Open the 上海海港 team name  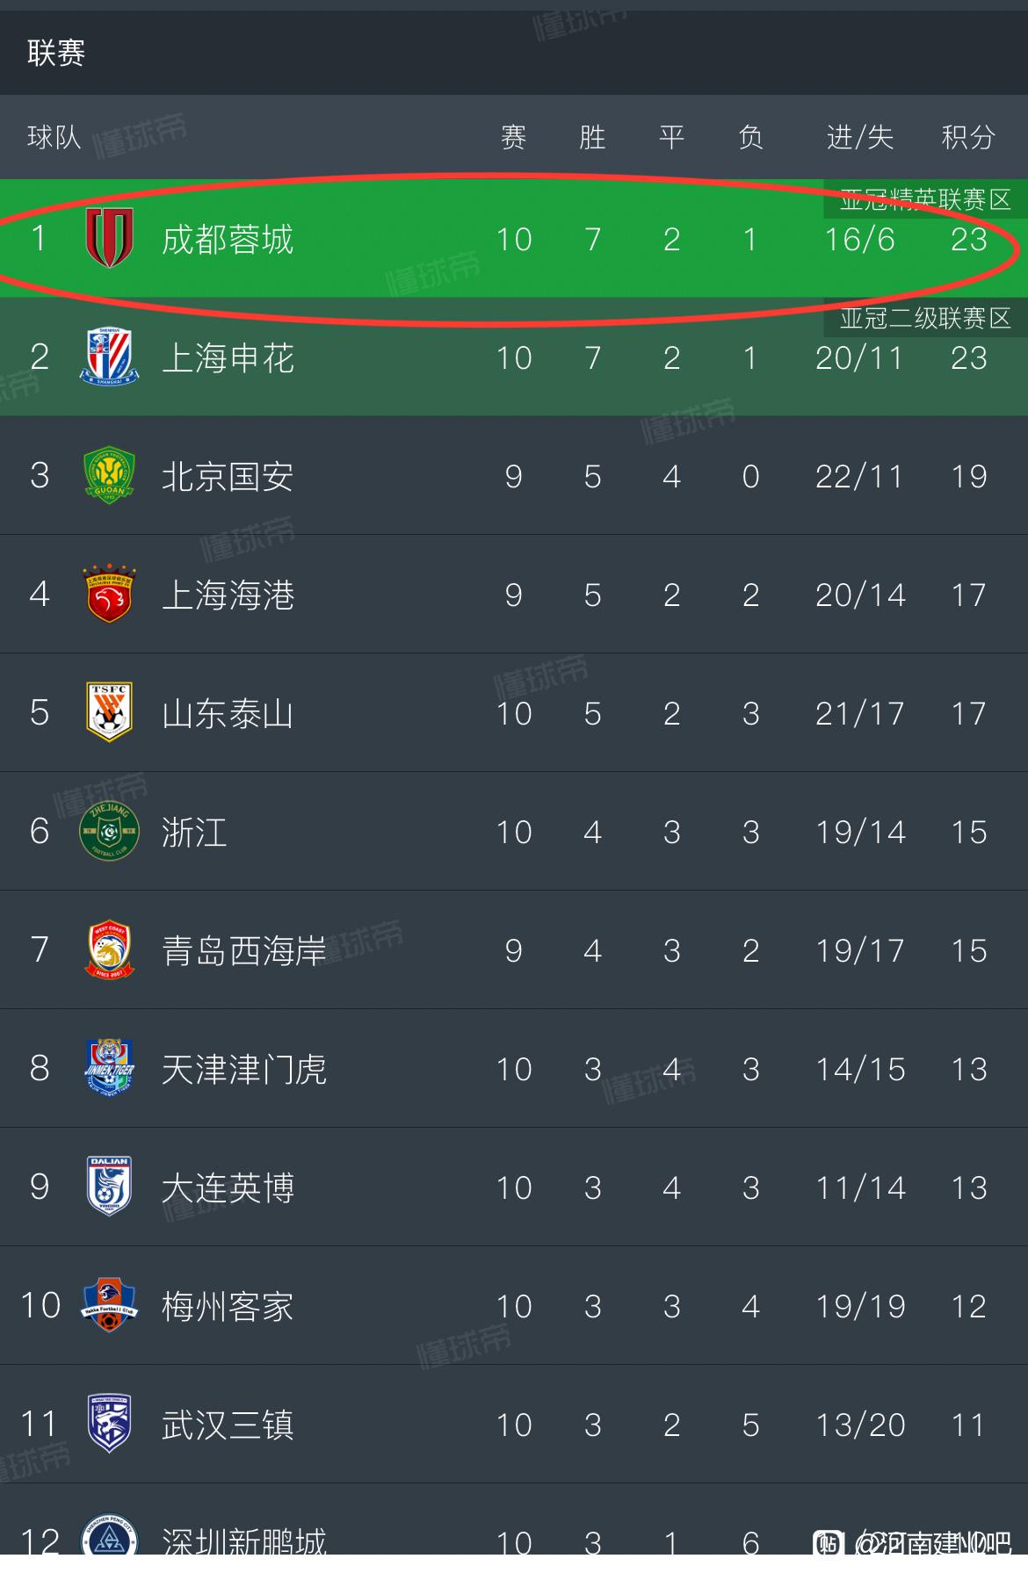tap(228, 595)
